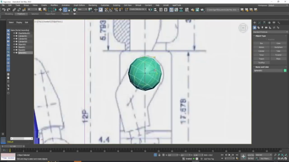The width and height of the screenshot is (289, 162).
Task: Activate the Select and Link tool
Action: click(14, 10)
